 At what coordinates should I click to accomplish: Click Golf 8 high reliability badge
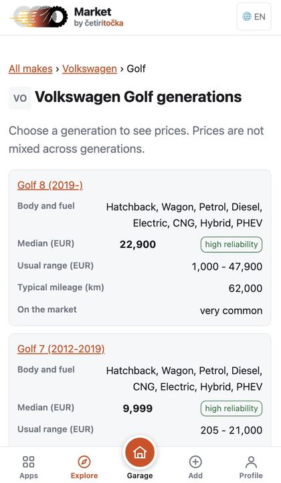pyautogui.click(x=231, y=245)
